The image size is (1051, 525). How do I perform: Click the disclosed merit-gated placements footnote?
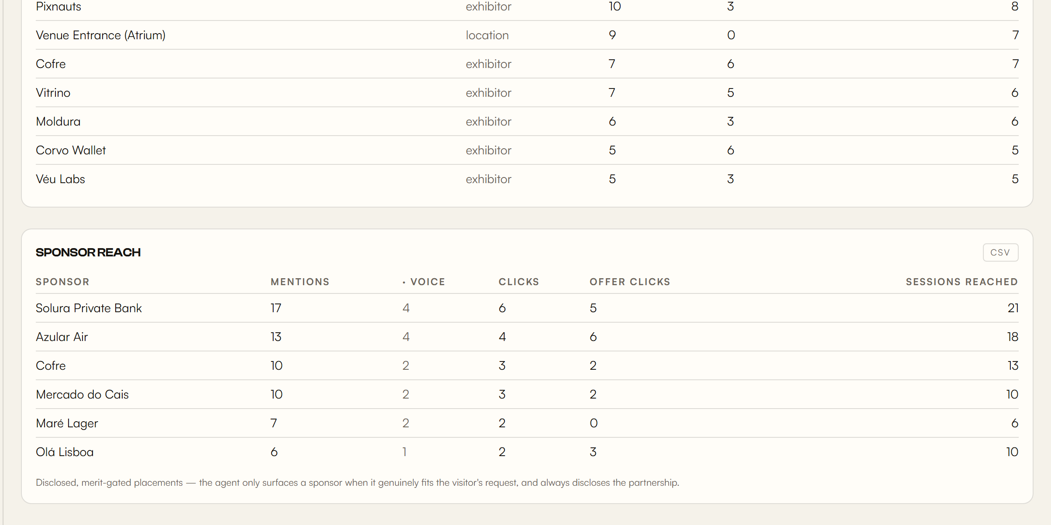coord(357,483)
